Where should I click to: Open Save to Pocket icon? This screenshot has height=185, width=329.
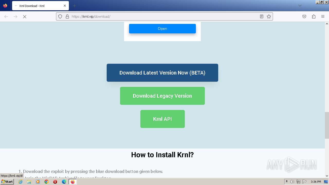(304, 16)
